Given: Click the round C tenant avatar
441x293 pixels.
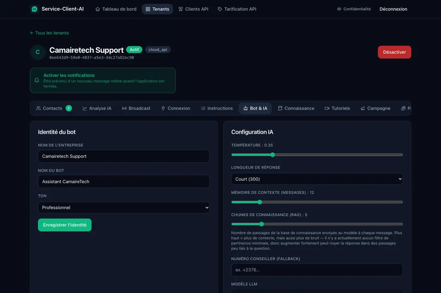Looking at the screenshot, I should pos(38,52).
